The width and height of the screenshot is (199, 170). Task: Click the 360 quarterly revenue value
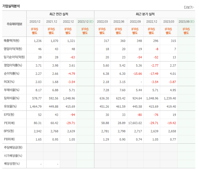click(123, 41)
